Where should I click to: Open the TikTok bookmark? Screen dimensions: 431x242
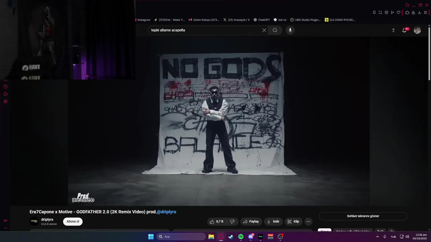click(170, 20)
